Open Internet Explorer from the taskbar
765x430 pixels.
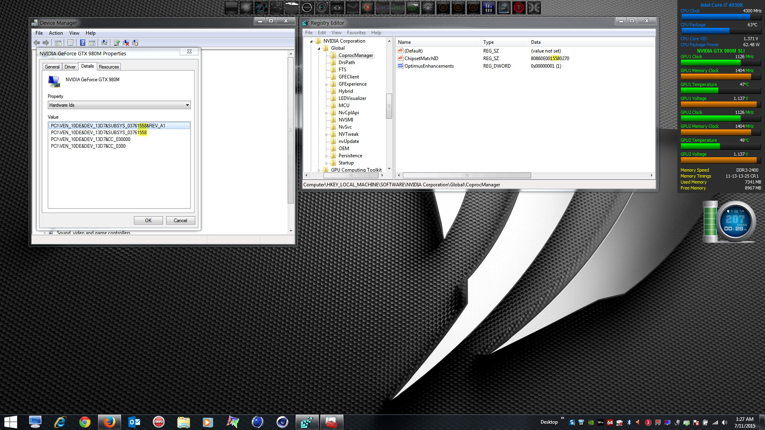coord(60,422)
